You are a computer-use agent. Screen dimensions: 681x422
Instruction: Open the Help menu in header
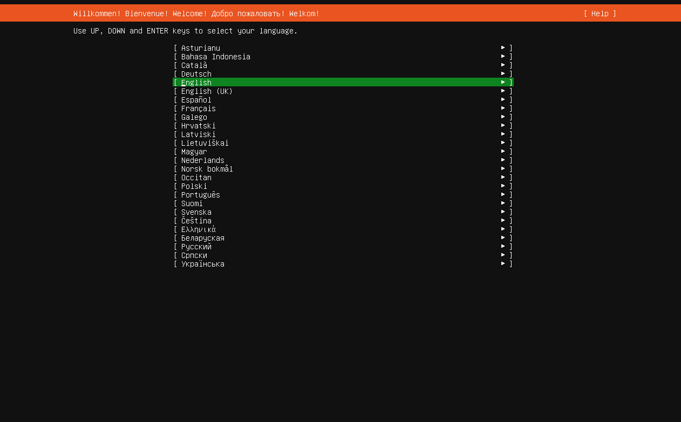[x=600, y=13]
